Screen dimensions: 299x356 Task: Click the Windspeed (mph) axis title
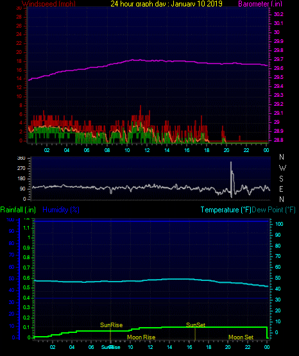point(49,3)
